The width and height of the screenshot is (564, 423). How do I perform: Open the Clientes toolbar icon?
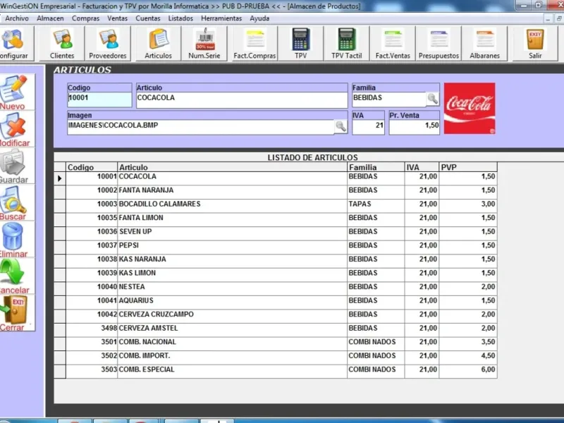pyautogui.click(x=62, y=44)
